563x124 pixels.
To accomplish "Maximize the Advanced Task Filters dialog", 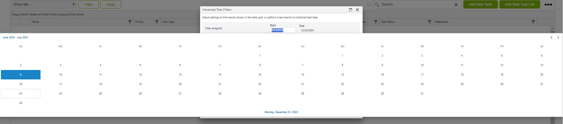I will tap(351, 10).
